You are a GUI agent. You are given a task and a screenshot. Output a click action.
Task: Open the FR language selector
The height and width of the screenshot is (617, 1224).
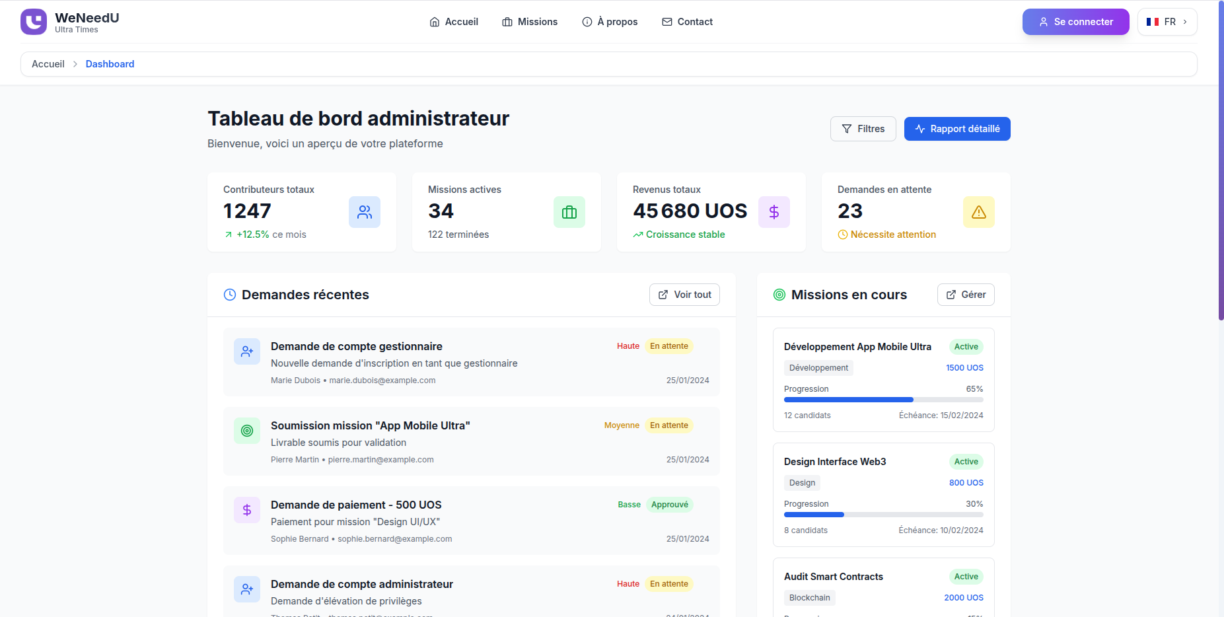[x=1167, y=22]
